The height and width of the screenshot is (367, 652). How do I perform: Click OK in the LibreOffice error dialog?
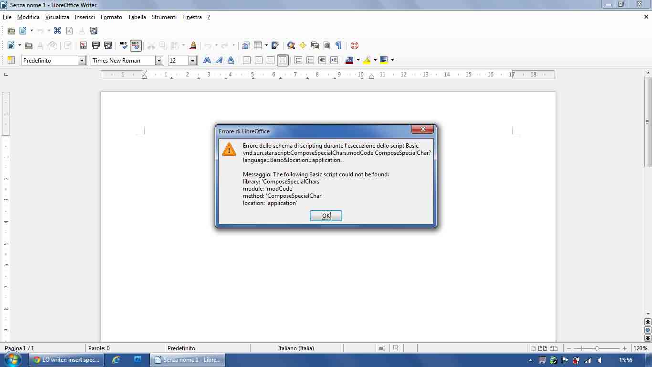click(326, 216)
